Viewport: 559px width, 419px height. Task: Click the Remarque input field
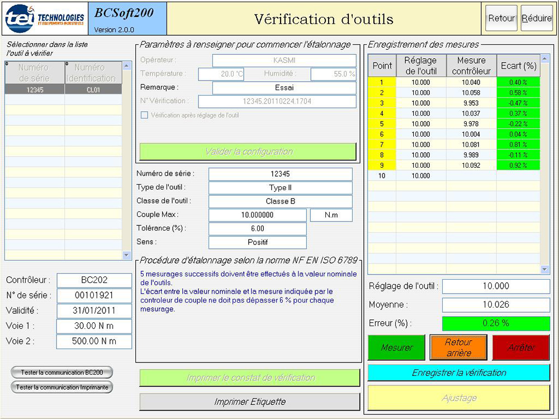pyautogui.click(x=284, y=88)
